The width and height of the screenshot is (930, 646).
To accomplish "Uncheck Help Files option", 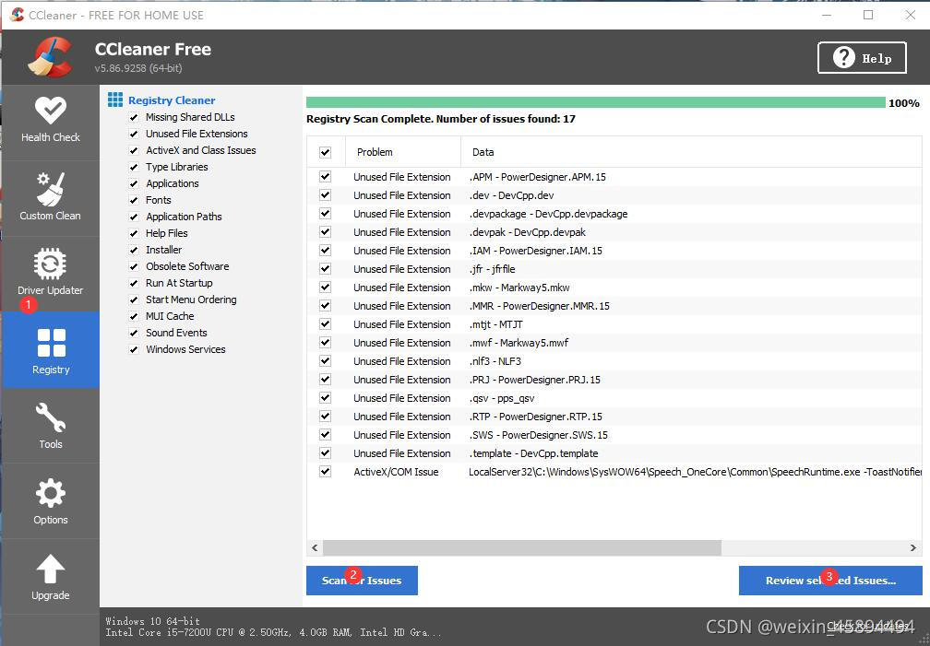I will tap(134, 233).
